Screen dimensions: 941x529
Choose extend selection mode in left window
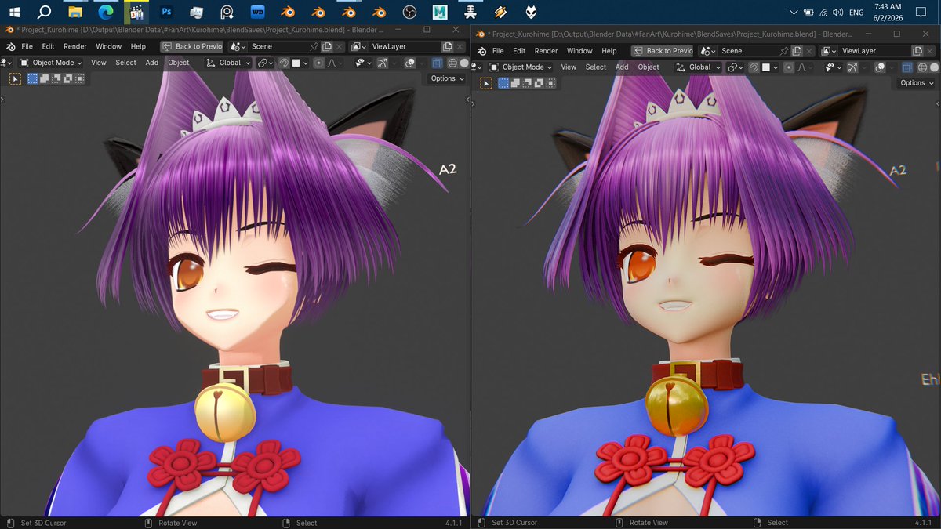[x=44, y=78]
